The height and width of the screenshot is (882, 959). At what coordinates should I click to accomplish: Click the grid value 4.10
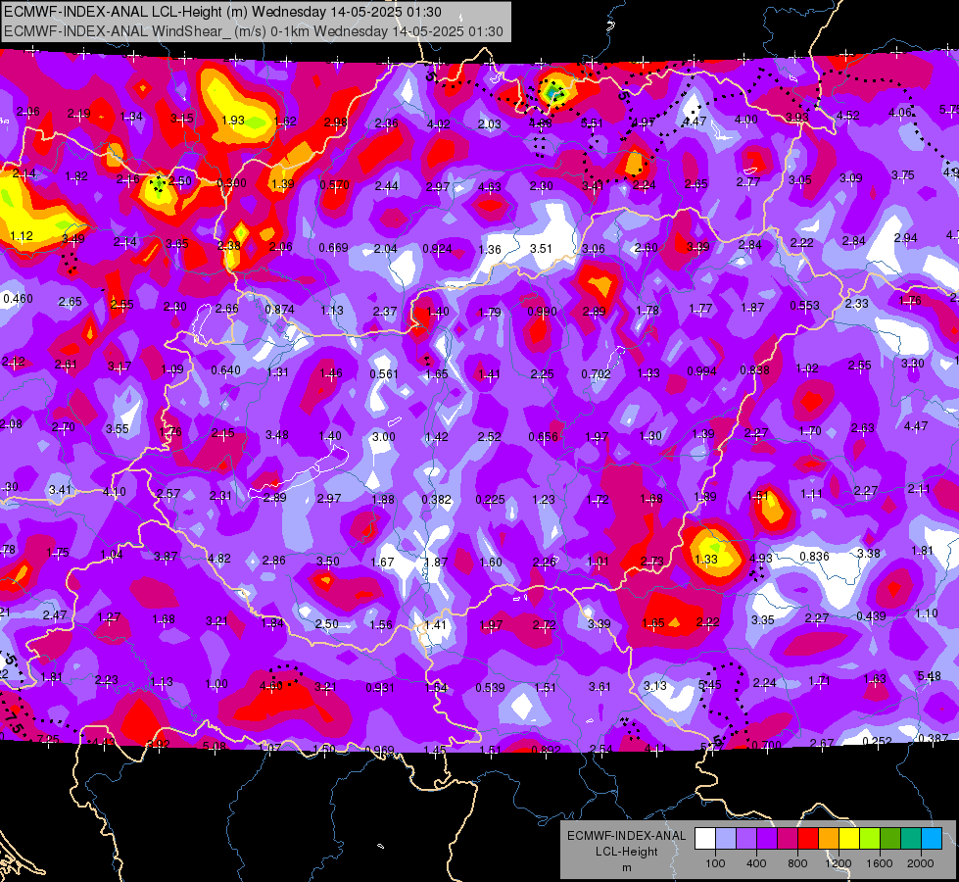[x=114, y=492]
